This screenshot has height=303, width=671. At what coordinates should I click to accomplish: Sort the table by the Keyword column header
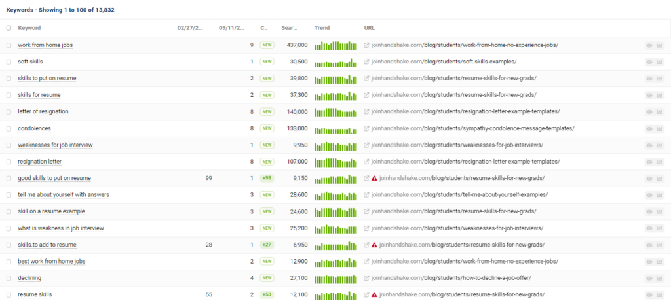[x=29, y=28]
